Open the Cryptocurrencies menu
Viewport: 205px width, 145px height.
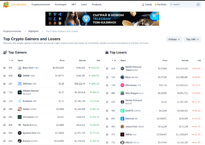41,4
